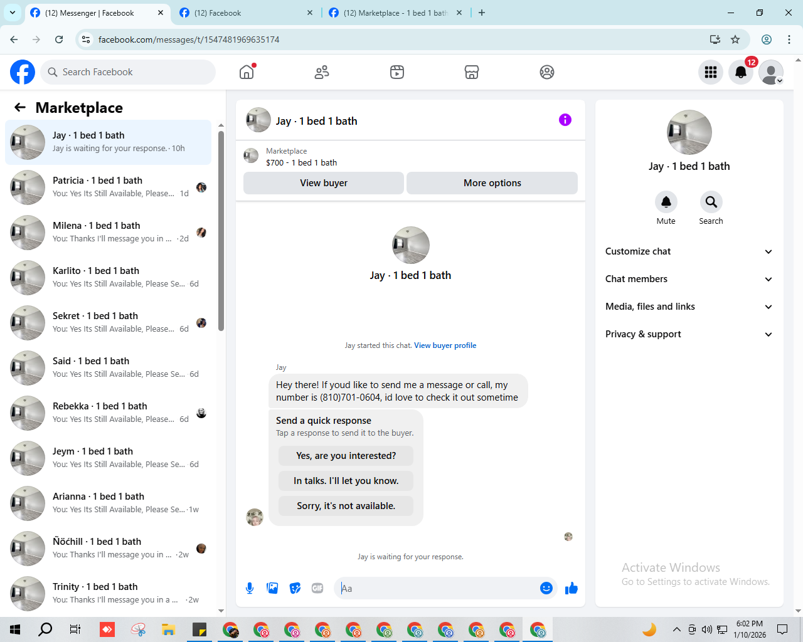Open the Jay conversation in the list
The height and width of the screenshot is (642, 803).
[x=108, y=142]
